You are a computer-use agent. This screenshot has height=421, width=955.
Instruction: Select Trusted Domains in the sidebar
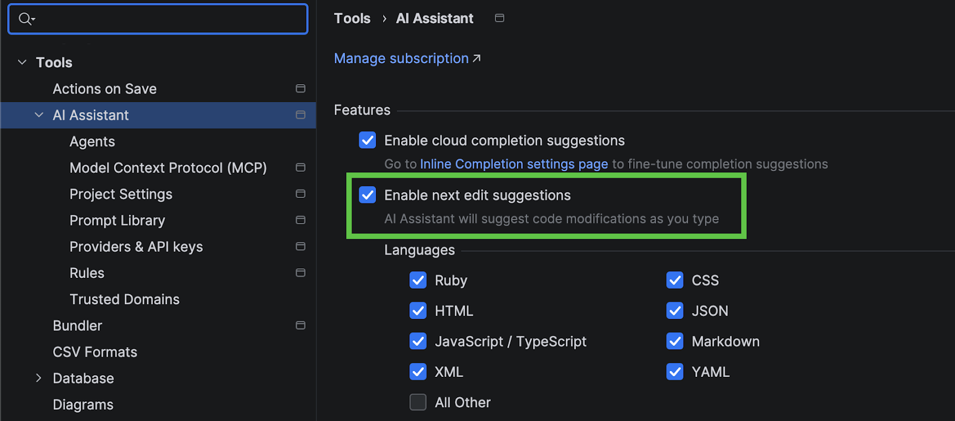tap(124, 299)
